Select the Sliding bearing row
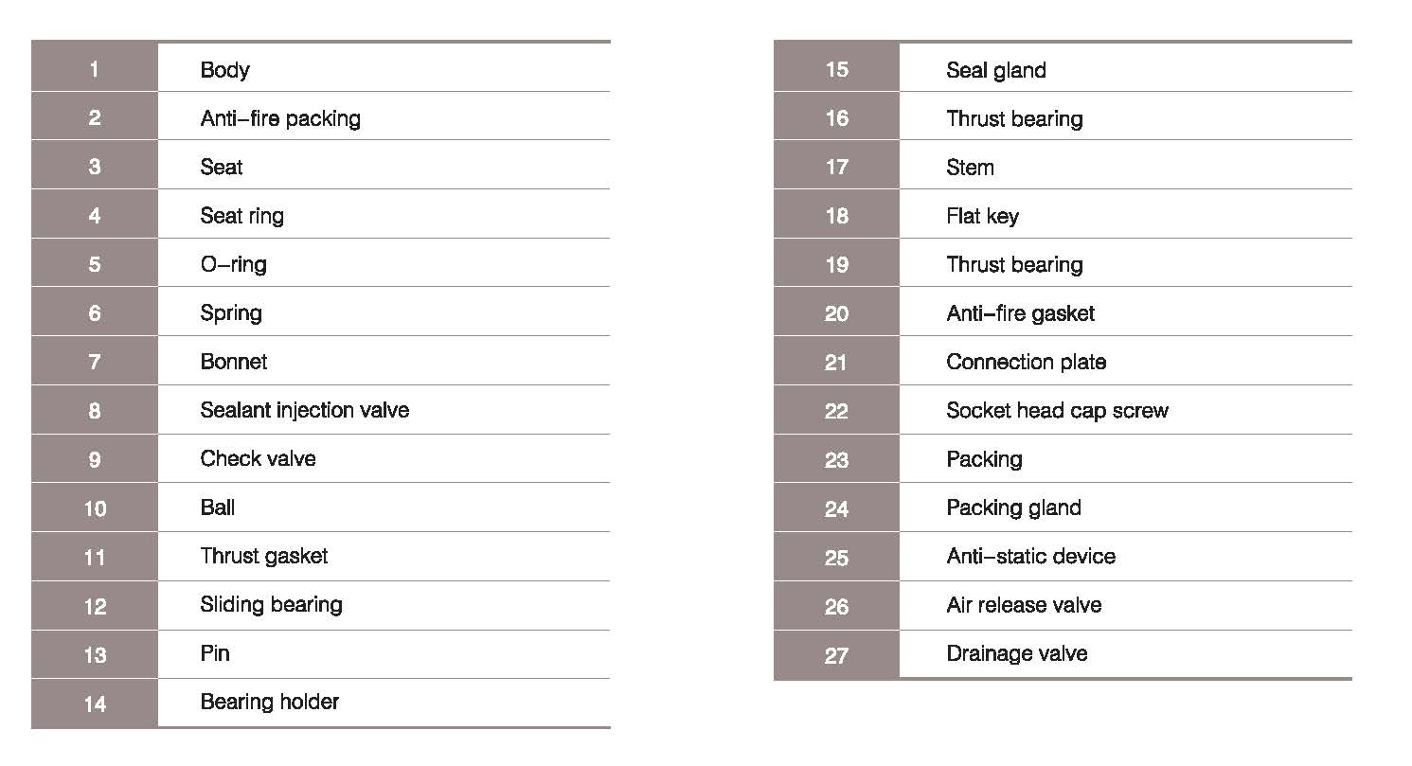Screen dimensions: 1412x766 (321, 605)
